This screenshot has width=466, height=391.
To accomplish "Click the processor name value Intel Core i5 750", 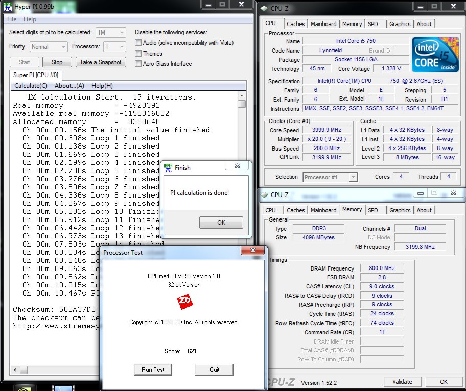I will tap(356, 41).
